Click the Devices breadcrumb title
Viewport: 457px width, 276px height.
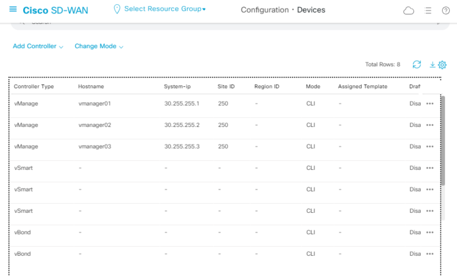click(x=311, y=10)
